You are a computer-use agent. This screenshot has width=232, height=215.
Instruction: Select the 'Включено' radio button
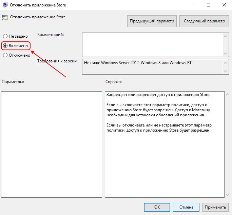click(5, 46)
